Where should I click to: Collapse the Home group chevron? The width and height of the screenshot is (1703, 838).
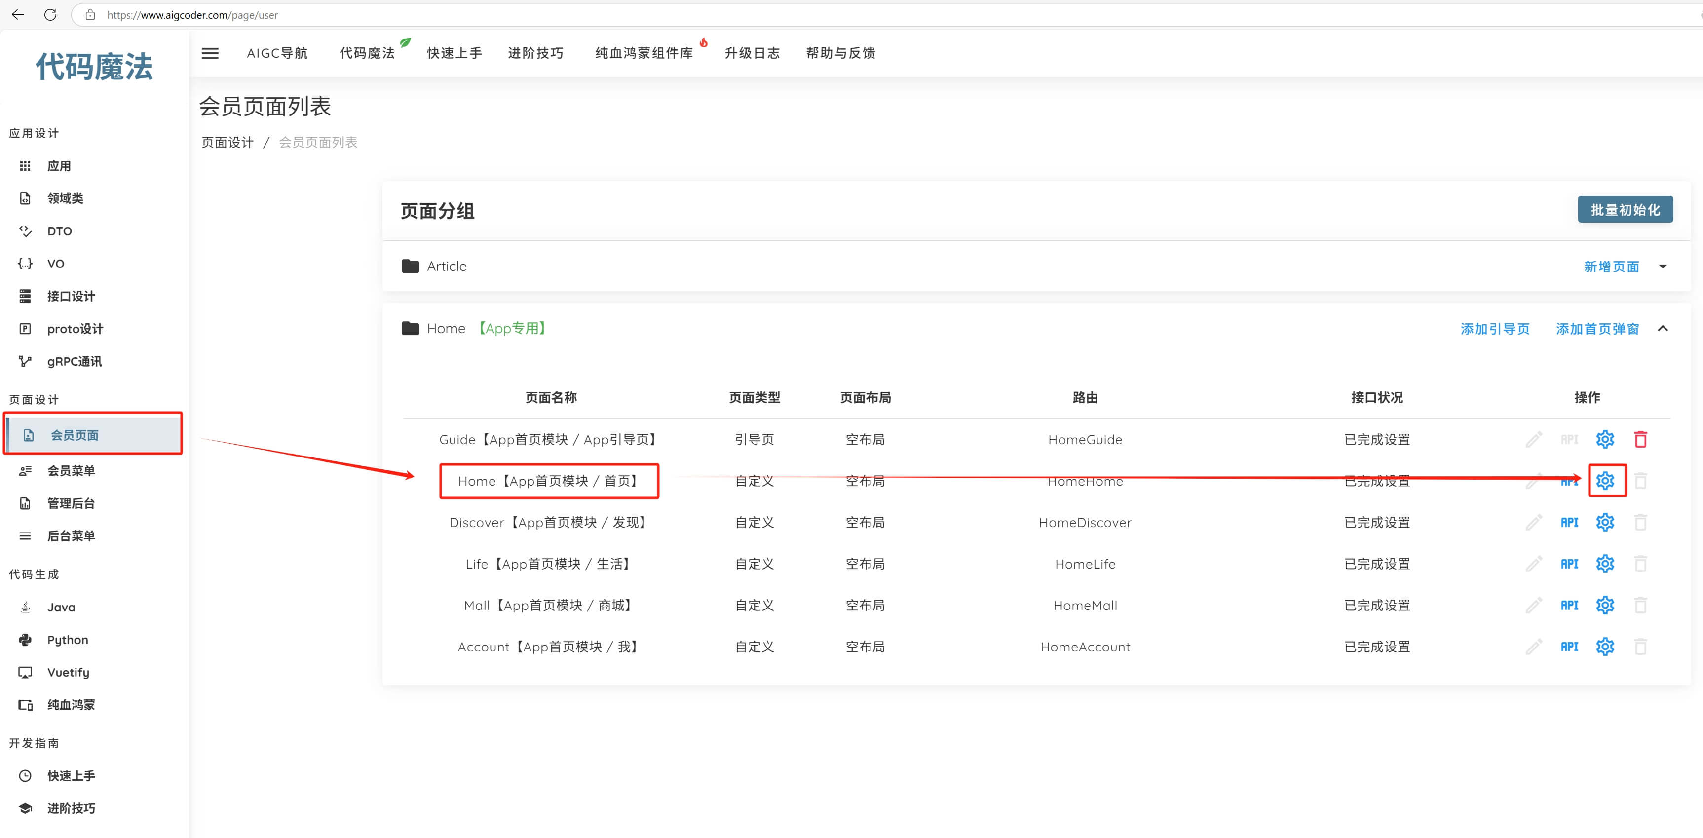1663,329
